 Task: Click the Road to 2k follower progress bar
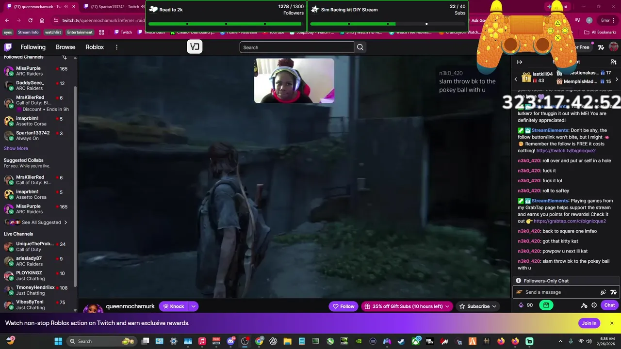pyautogui.click(x=226, y=24)
